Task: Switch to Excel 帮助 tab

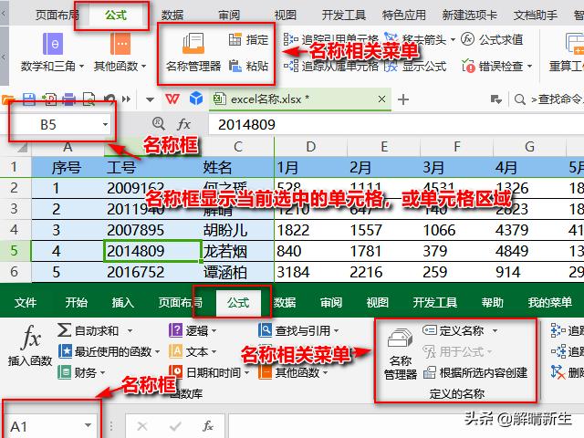Action: coord(493,302)
